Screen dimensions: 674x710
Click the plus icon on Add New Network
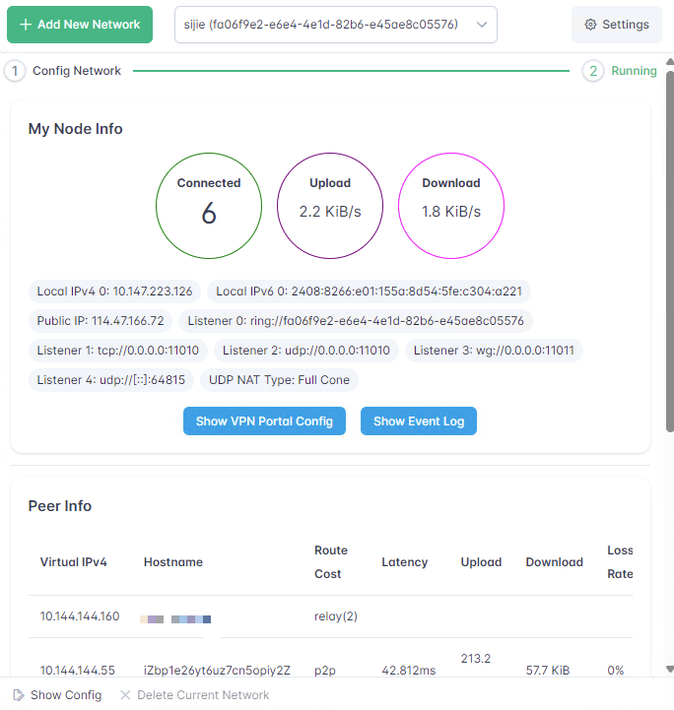[26, 25]
